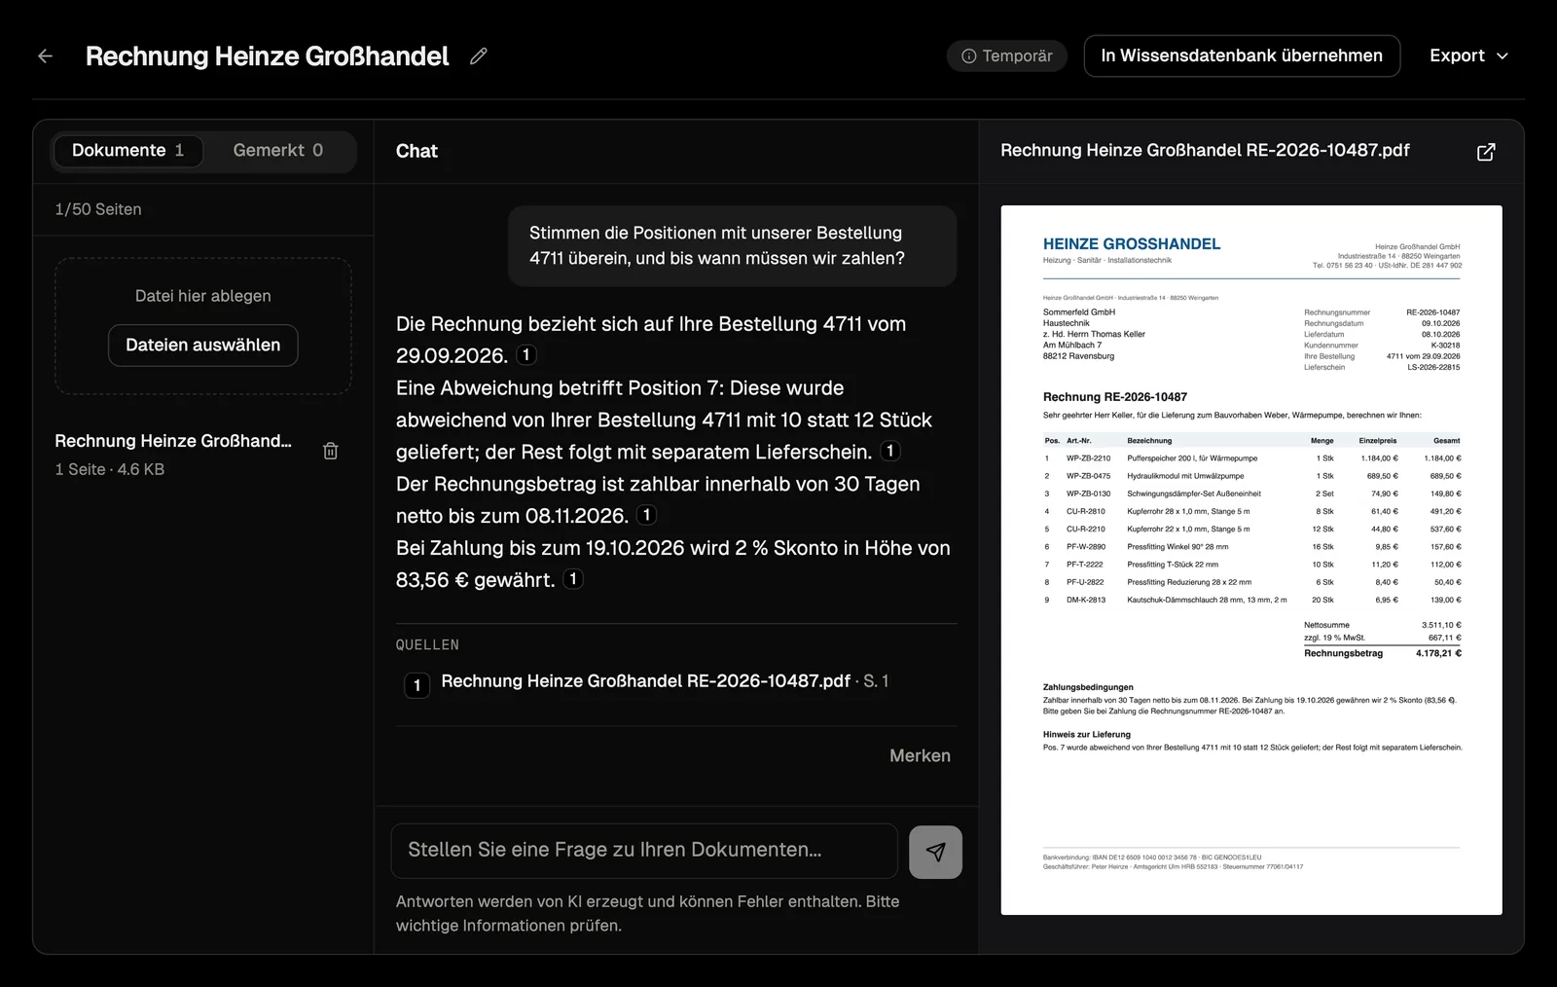
Task: Click Merken below the answer
Action: coord(920,755)
